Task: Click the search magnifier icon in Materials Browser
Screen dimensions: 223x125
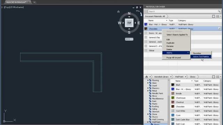Action: point(219,11)
